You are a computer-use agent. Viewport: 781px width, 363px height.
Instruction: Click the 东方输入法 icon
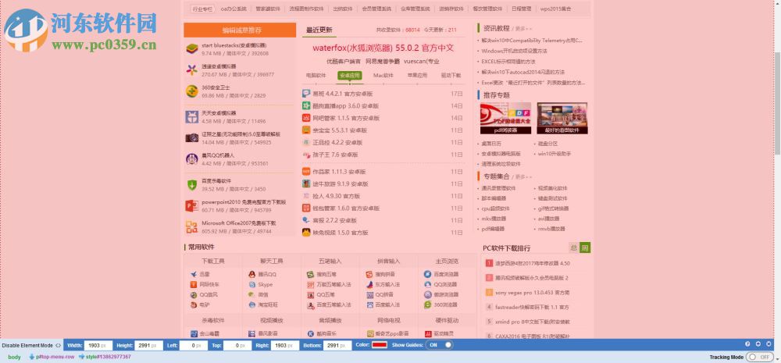coord(369,284)
